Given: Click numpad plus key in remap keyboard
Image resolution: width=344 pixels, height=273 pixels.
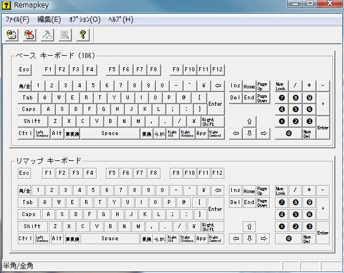Looking at the screenshot, I should pyautogui.click(x=323, y=209).
